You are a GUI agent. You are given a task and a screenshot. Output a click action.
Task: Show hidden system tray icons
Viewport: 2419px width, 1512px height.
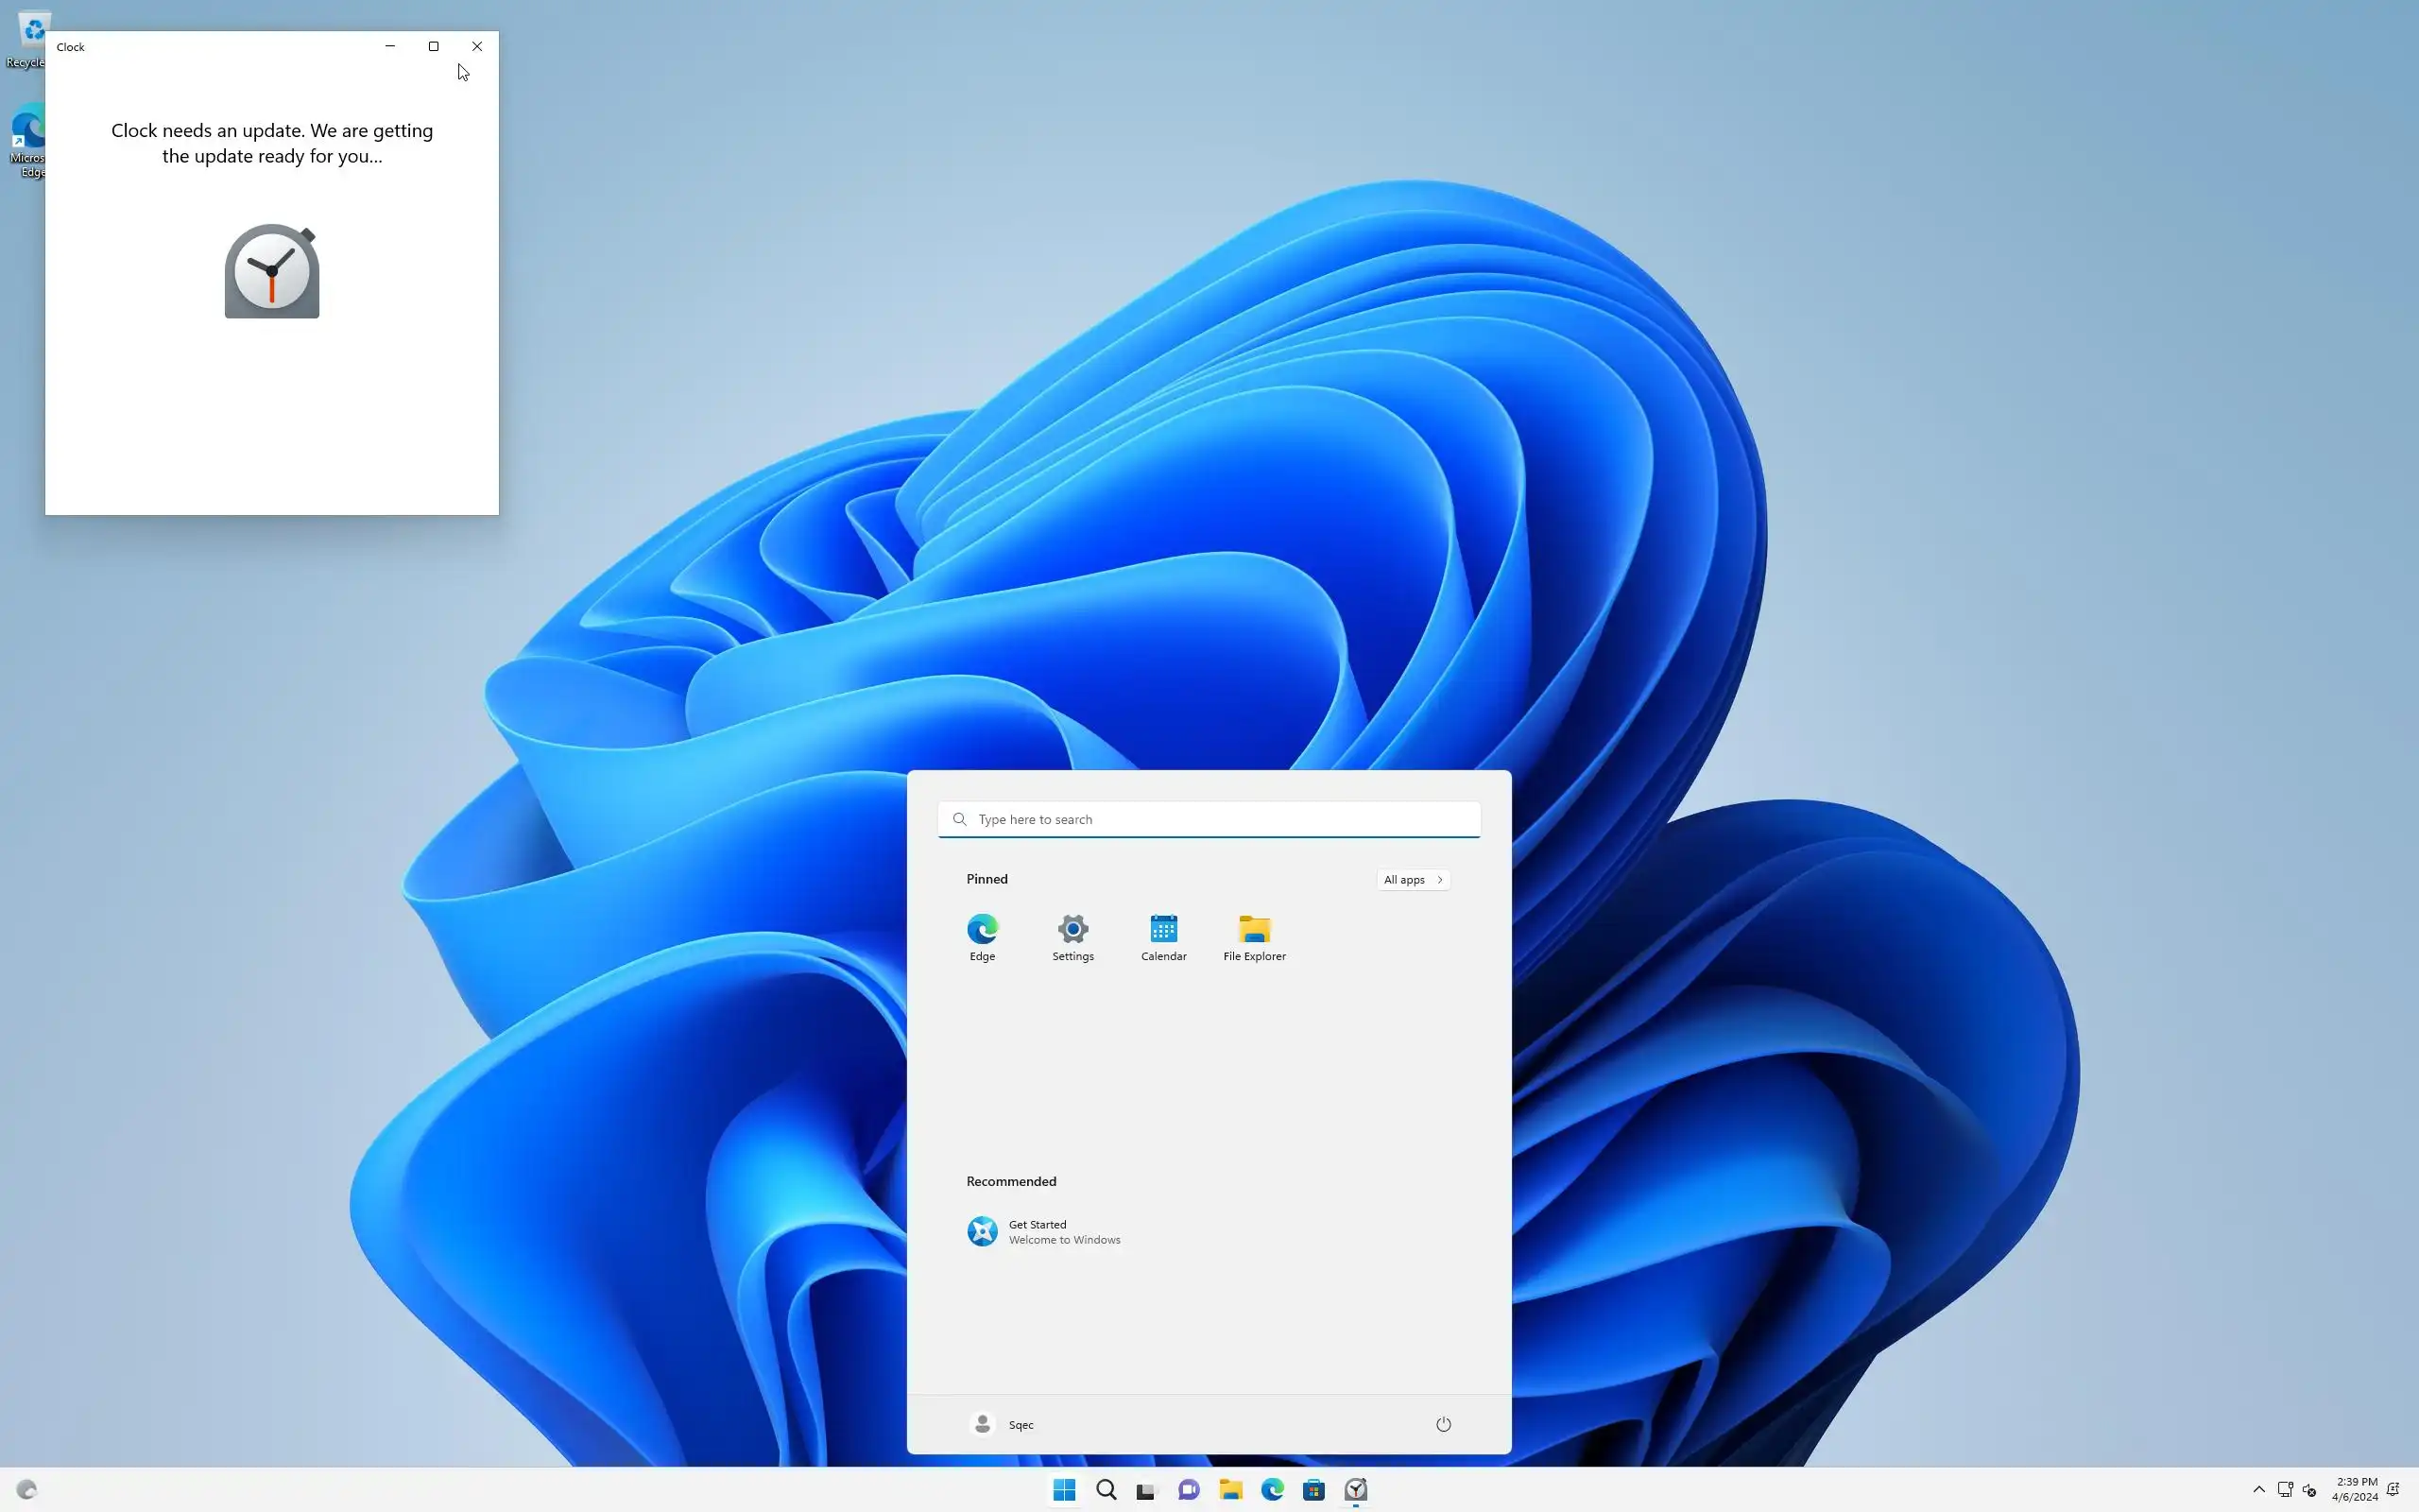click(x=2258, y=1489)
